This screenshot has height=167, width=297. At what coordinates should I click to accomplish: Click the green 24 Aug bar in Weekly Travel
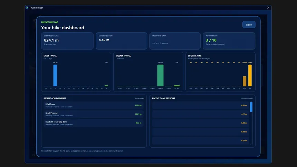coord(160,75)
